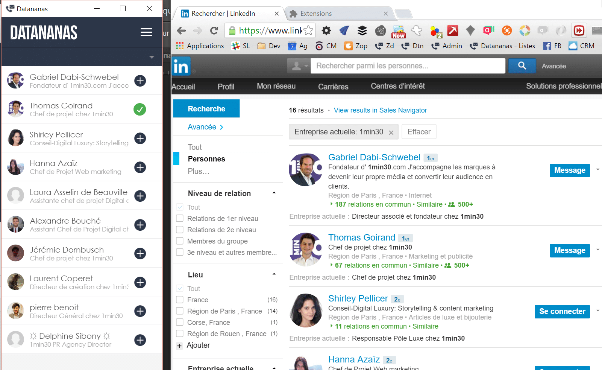Click the LinkedIn logo home icon
Viewport: 602px width, 370px height.
coord(181,67)
